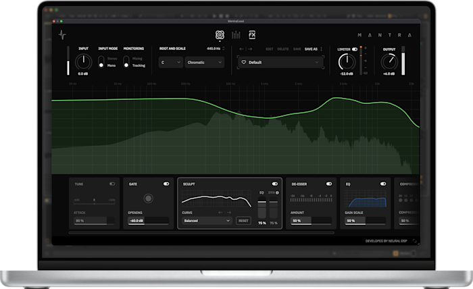The width and height of the screenshot is (473, 289).
Task: Click the previous preset arrow
Action: click(242, 49)
